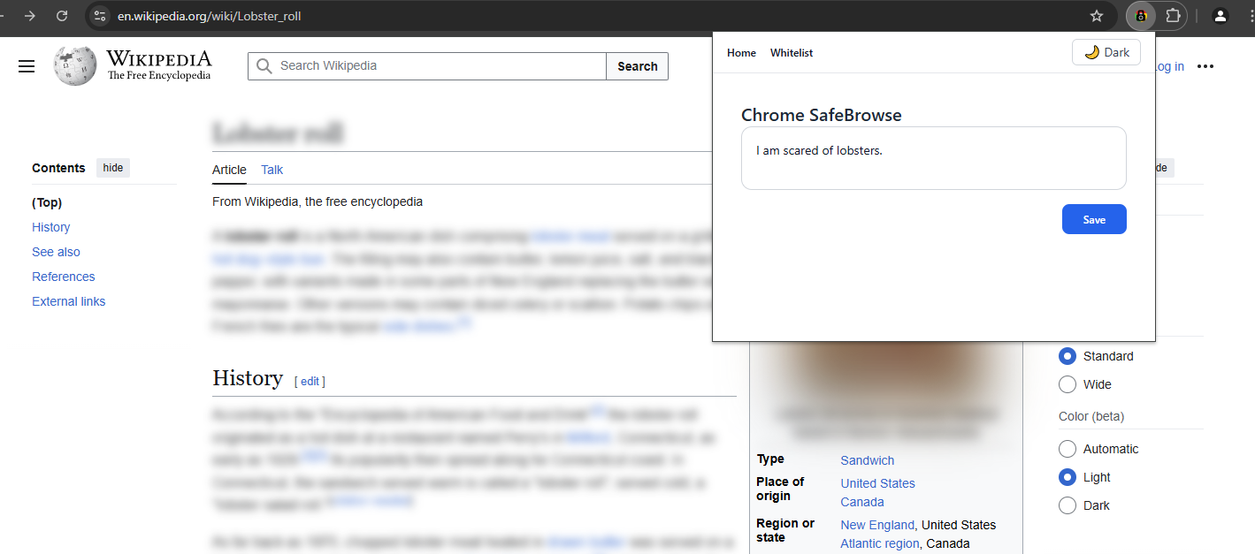
Task: Click the Chrome SafeBrowse heading
Action: pyautogui.click(x=821, y=115)
